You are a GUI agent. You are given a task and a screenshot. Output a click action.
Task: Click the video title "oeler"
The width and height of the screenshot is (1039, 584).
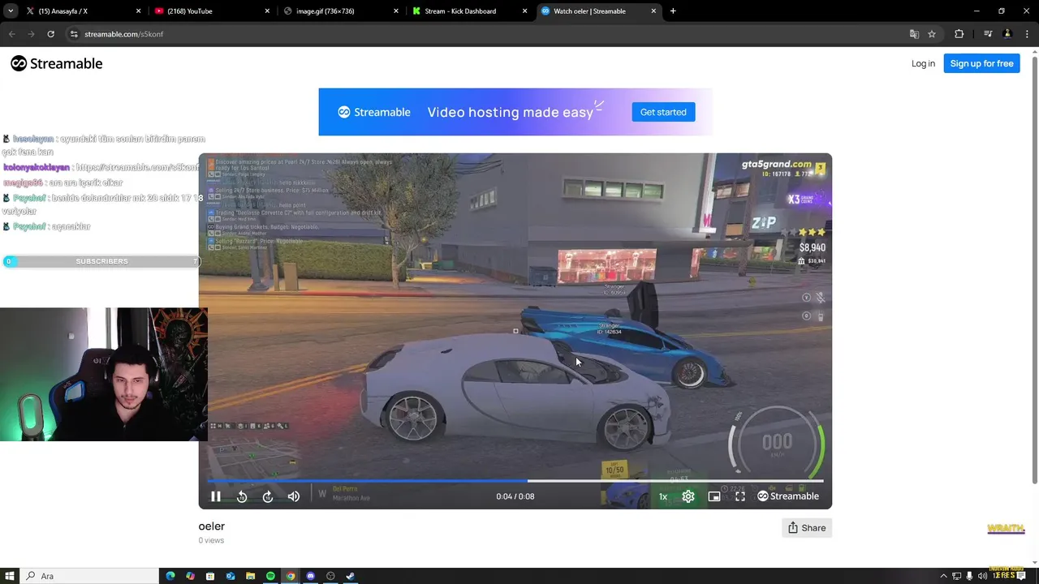click(212, 526)
